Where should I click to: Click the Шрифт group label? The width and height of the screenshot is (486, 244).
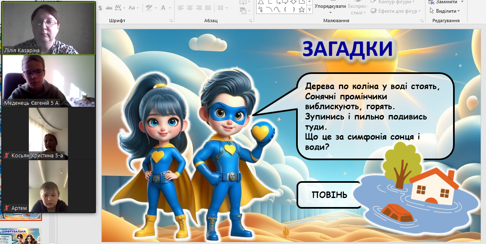point(117,21)
